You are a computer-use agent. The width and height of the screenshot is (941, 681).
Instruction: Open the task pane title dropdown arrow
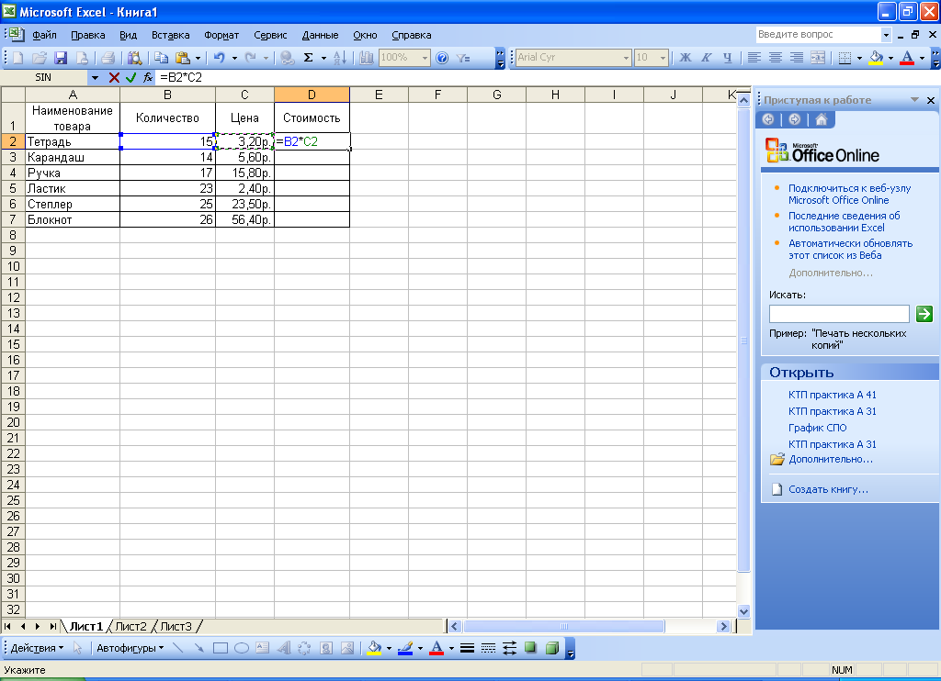914,99
